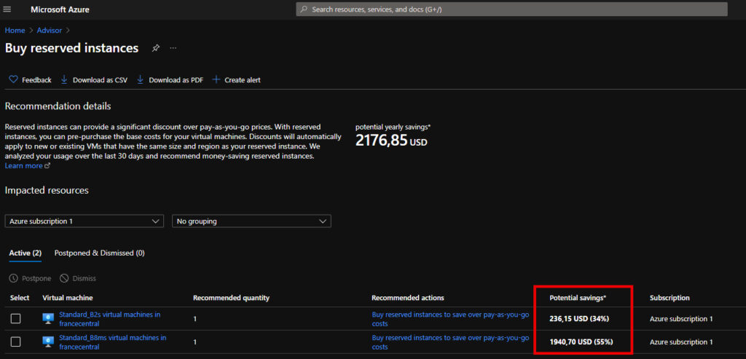Image resolution: width=746 pixels, height=359 pixels.
Task: Click Azure subscription 1 cell in Standard_B2s row
Action: pos(681,319)
